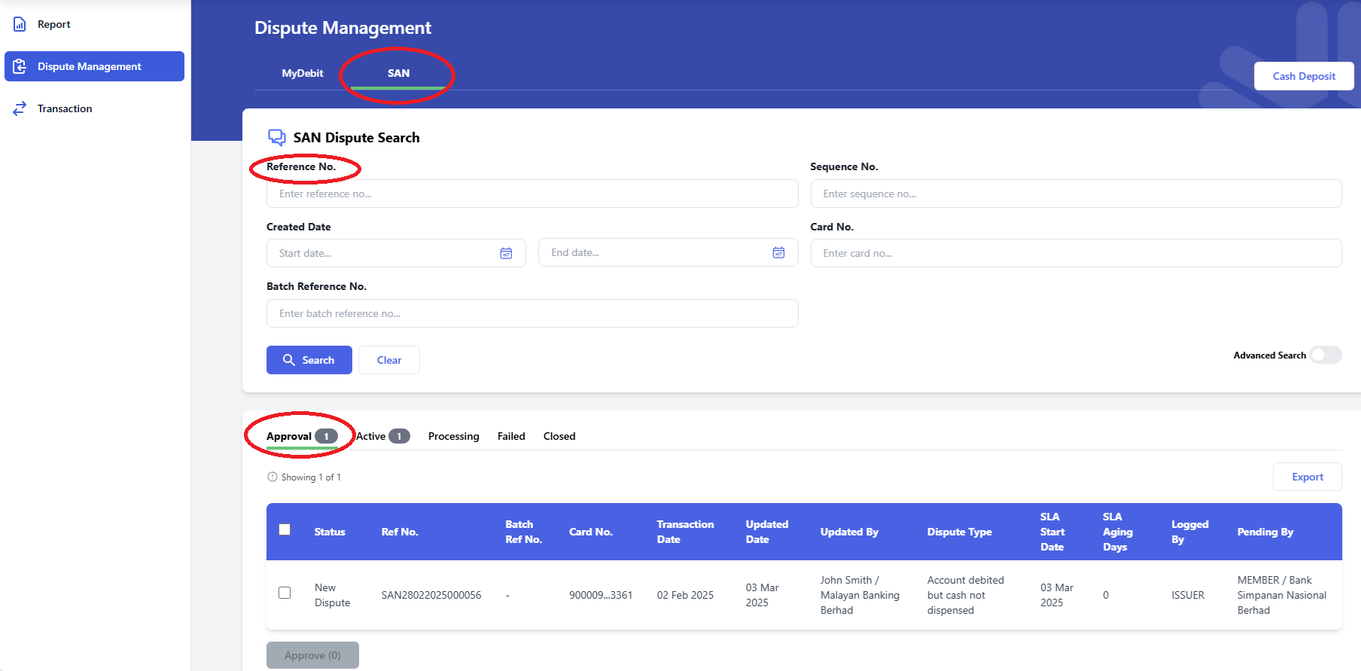Click the Transaction Date column header
Viewport: 1361px width, 671px height.
[685, 532]
